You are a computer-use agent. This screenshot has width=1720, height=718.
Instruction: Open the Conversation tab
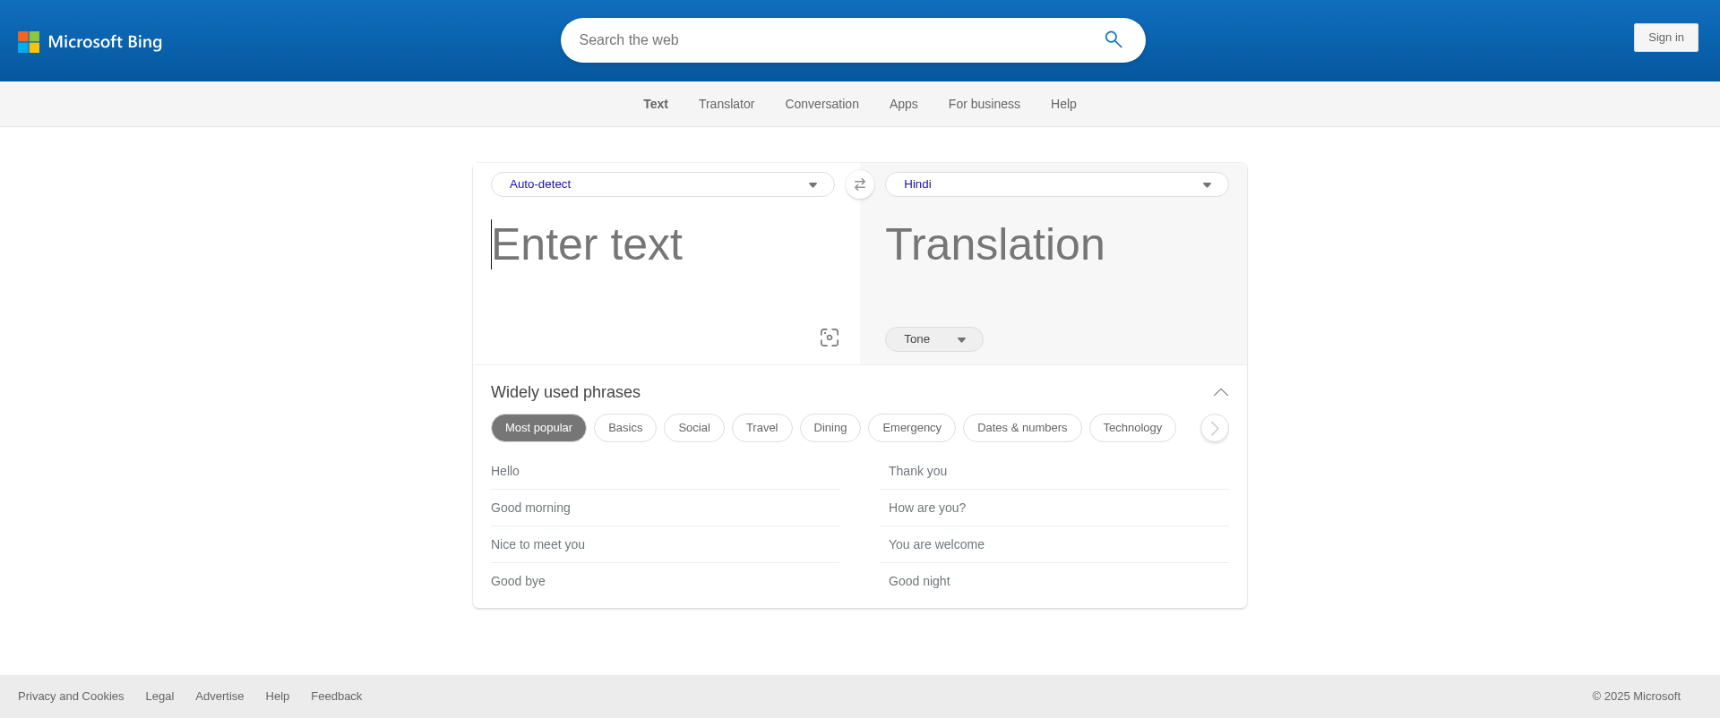click(x=821, y=104)
